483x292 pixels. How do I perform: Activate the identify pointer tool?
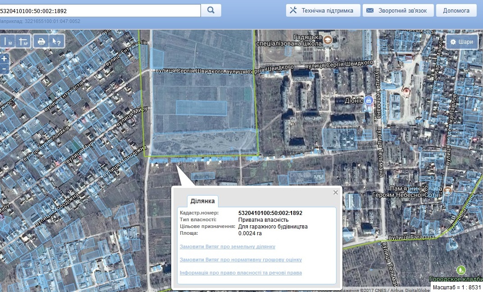pos(57,41)
